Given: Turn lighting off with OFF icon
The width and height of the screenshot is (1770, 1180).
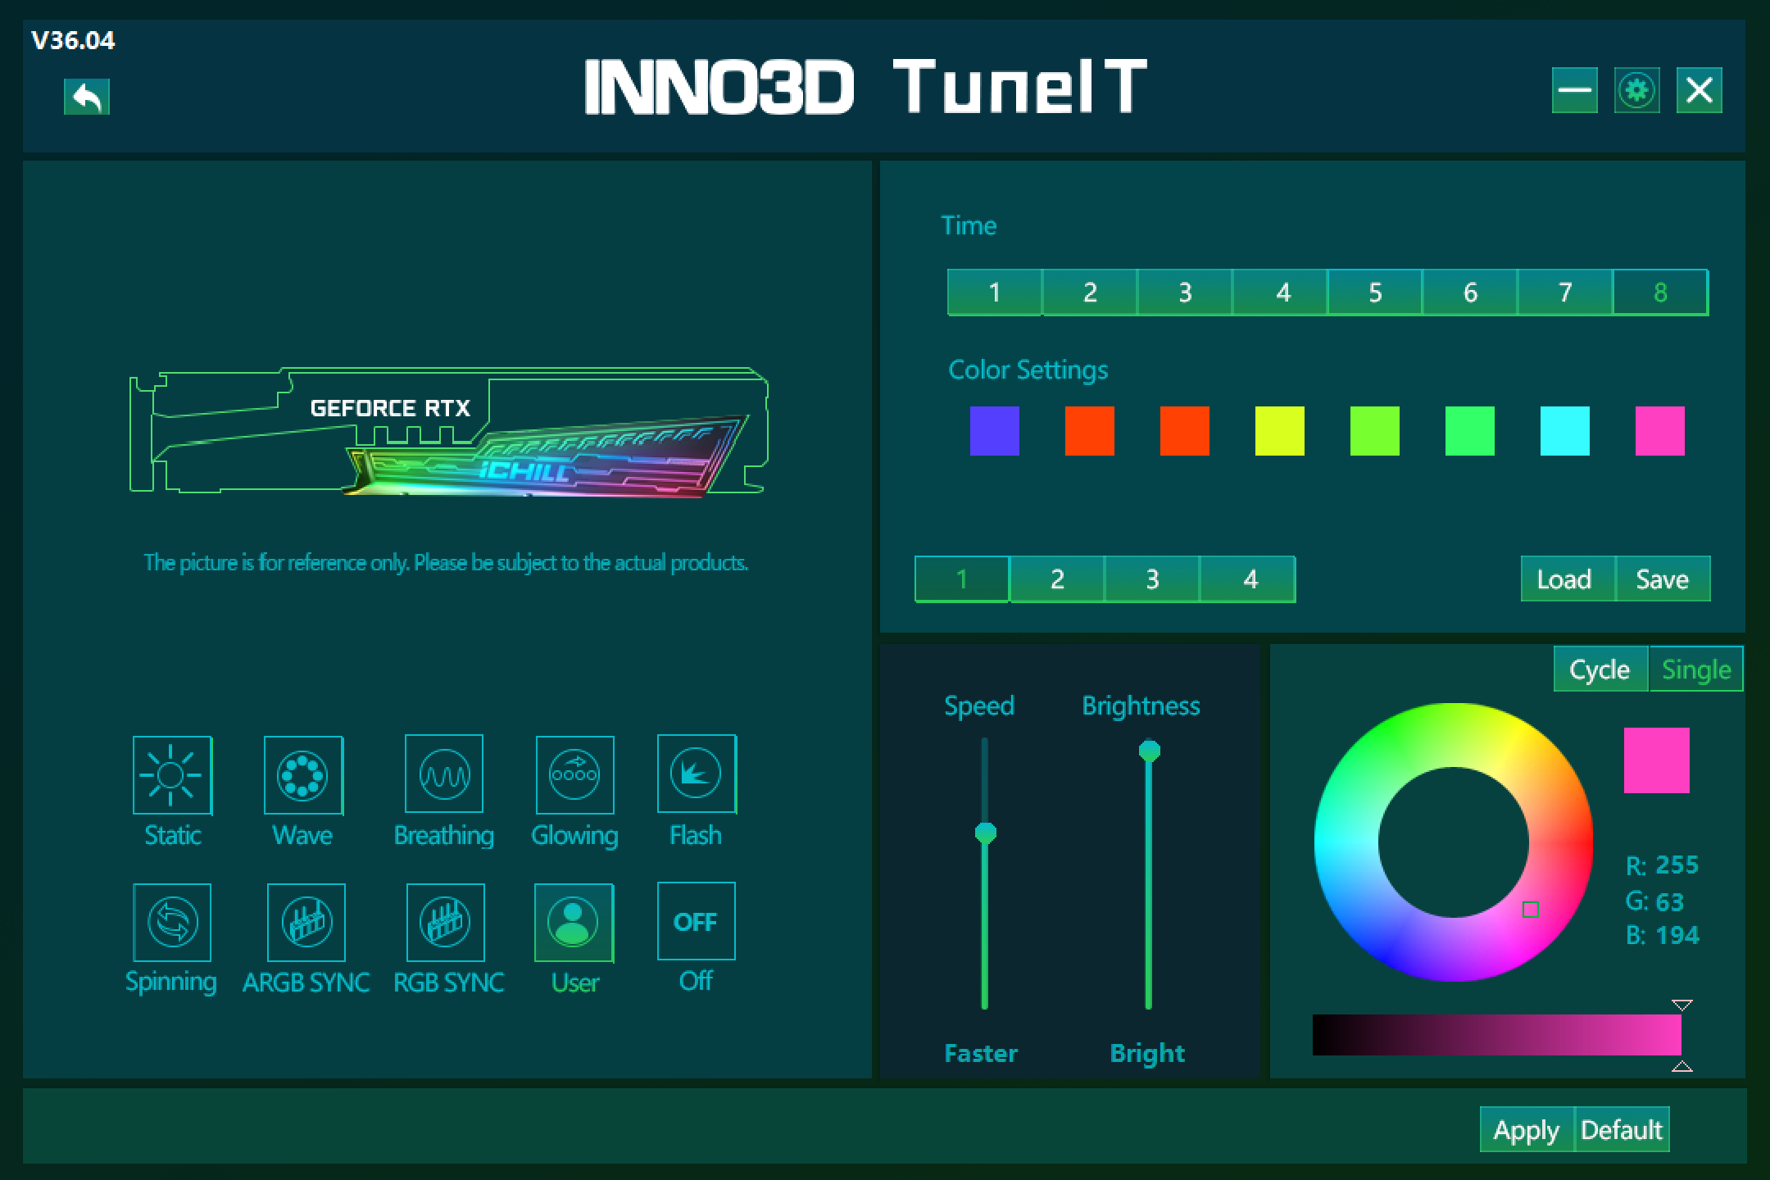Looking at the screenshot, I should pos(696,921).
